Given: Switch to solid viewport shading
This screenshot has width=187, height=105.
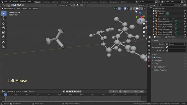Looking at the screenshot, I should coord(137,8).
